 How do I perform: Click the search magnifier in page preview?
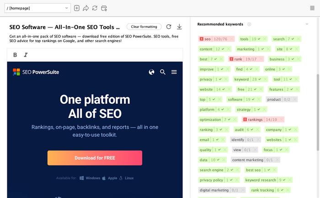coord(163,72)
